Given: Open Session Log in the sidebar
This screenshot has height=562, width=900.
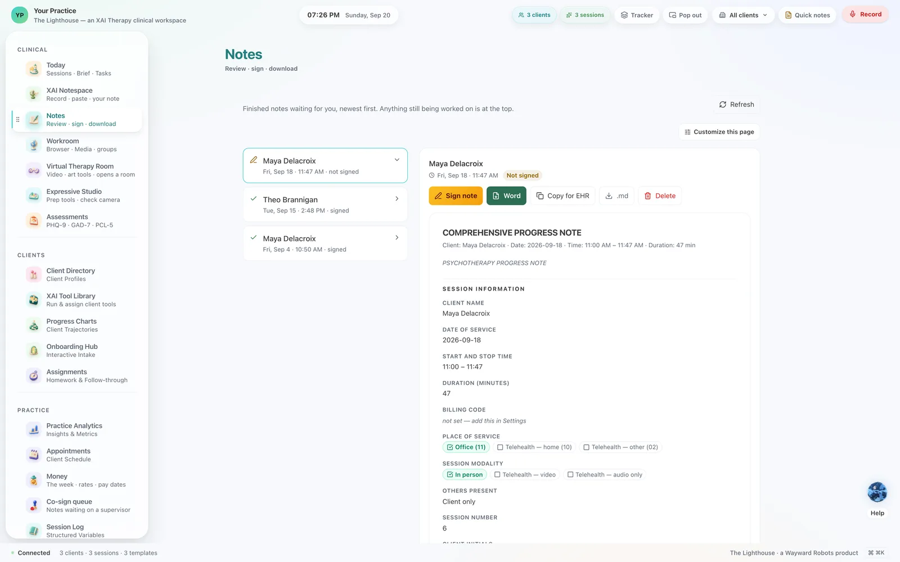Looking at the screenshot, I should [77, 531].
